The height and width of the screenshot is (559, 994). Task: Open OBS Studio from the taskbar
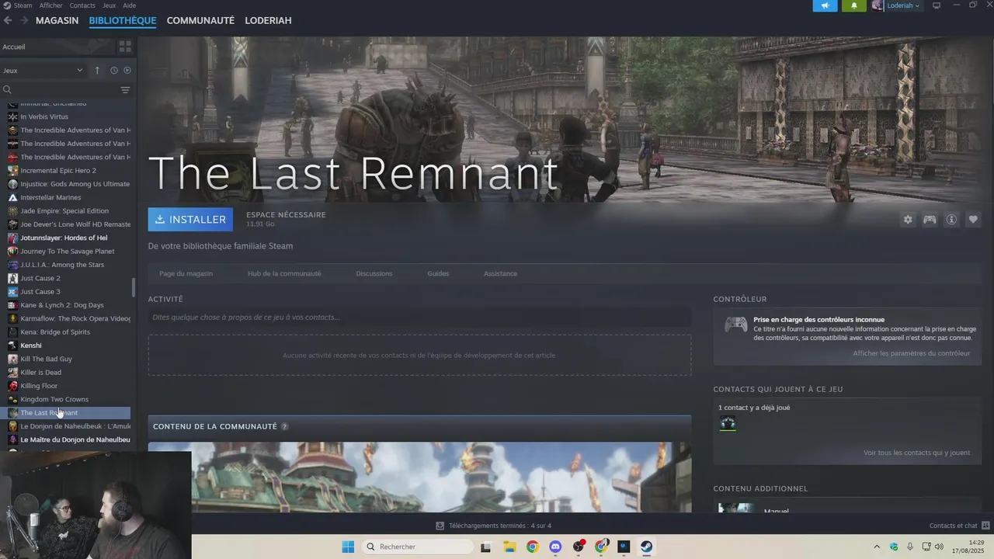(579, 547)
